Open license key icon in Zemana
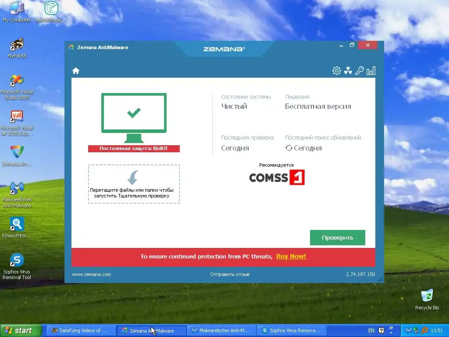Screen dimensions: 449x337 360,71
